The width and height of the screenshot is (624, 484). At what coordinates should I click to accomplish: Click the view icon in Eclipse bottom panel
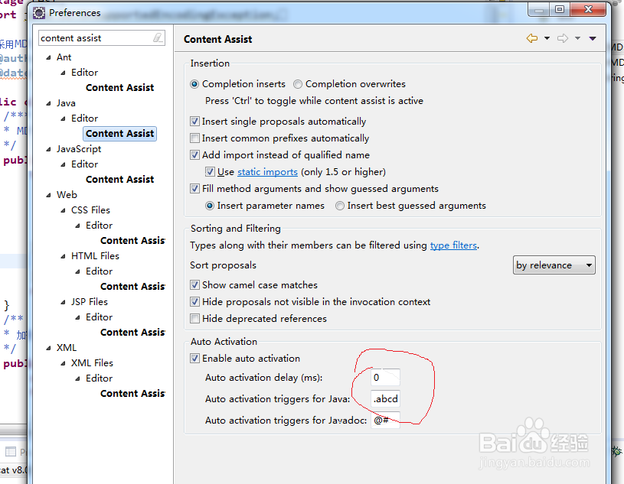point(11,451)
